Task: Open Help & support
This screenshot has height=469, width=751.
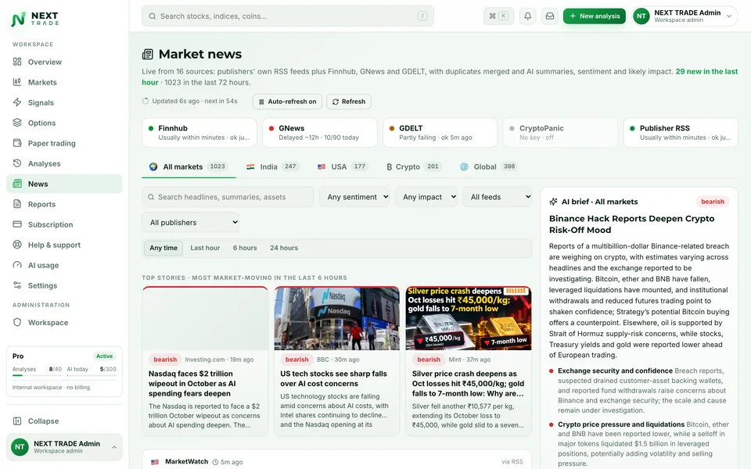Action: [64, 245]
